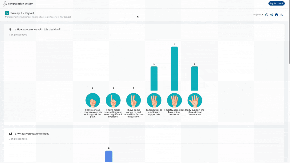
Task: Click the blue bar in favorite food chart
Action: [x=109, y=156]
